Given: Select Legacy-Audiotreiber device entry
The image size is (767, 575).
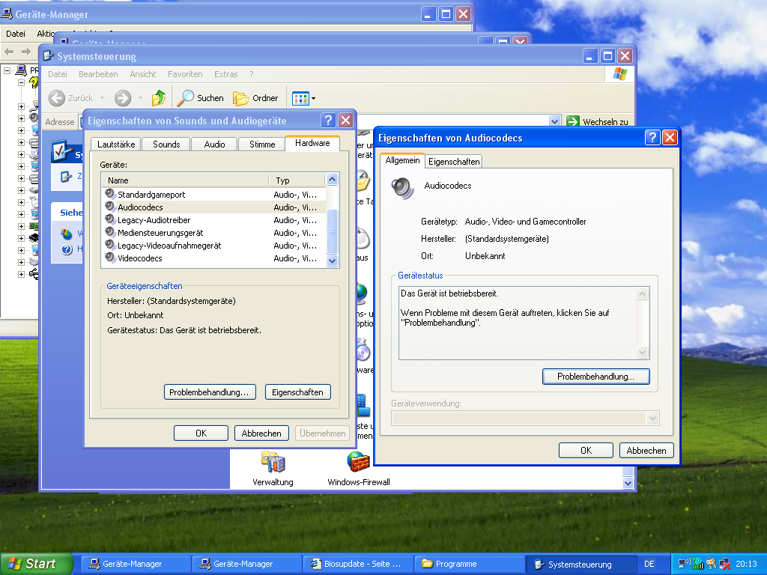Looking at the screenshot, I should coord(154,220).
